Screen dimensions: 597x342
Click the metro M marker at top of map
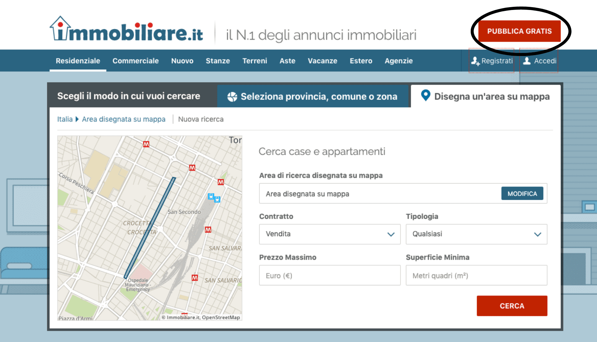click(146, 144)
